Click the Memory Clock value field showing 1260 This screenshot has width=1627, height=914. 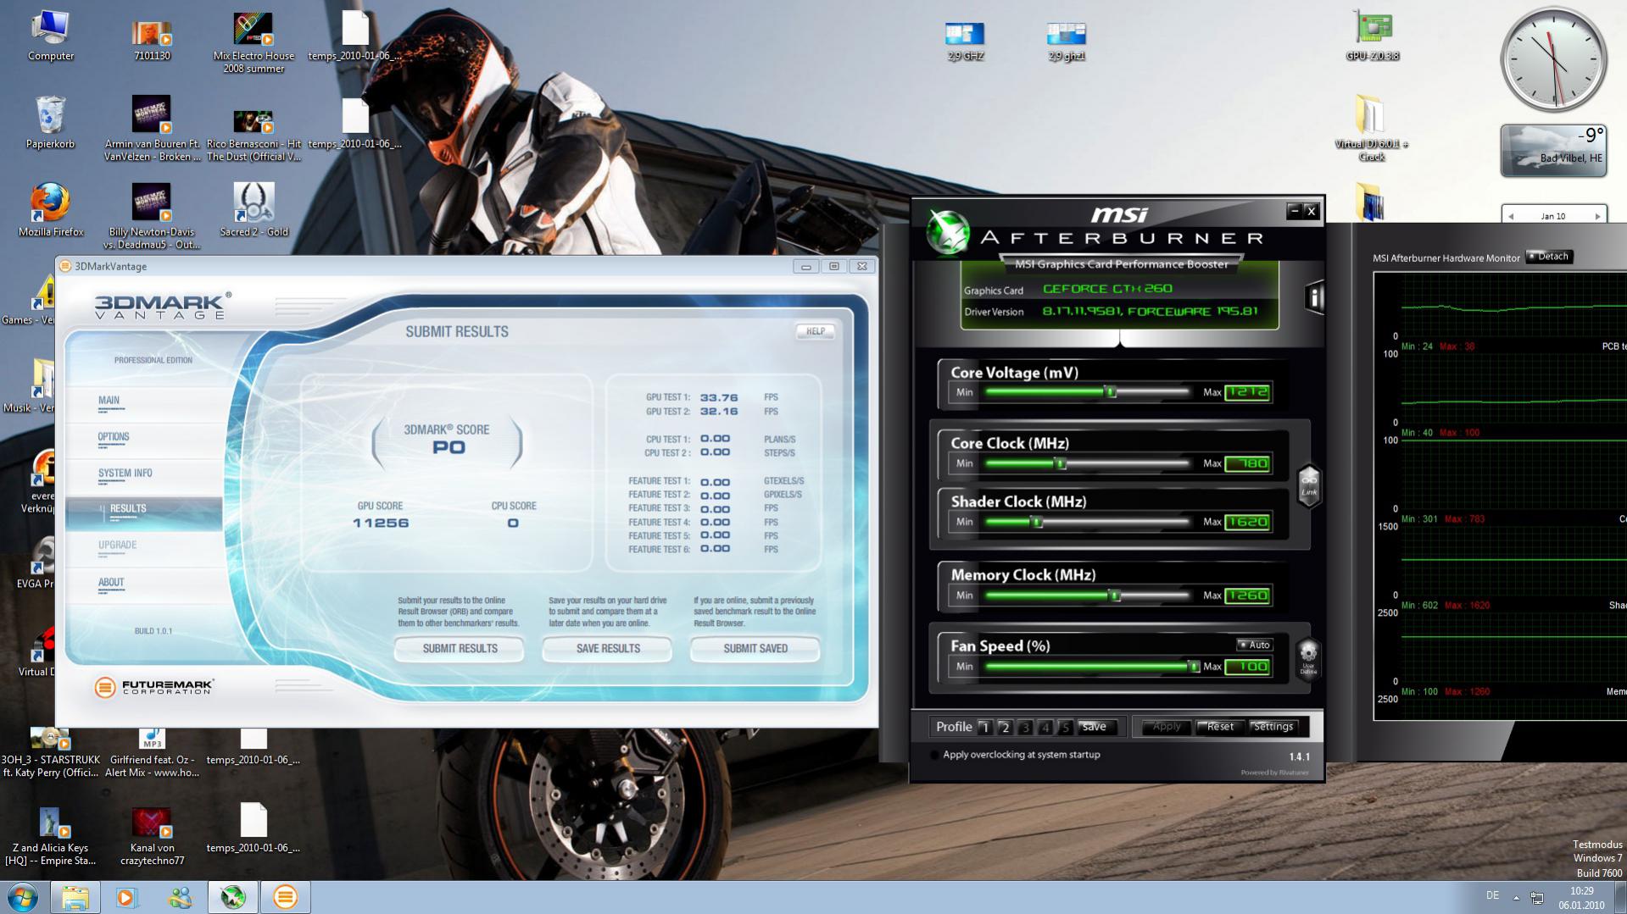tap(1248, 595)
